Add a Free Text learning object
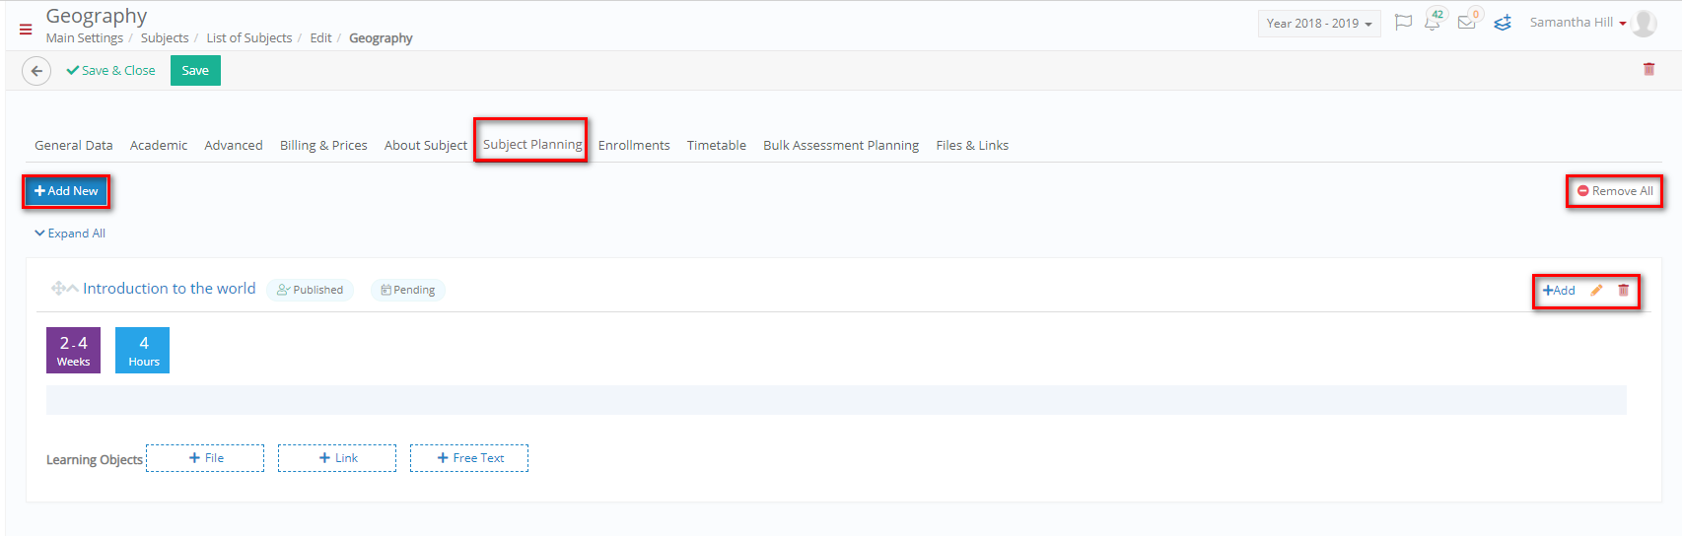1682x536 pixels. click(x=469, y=458)
